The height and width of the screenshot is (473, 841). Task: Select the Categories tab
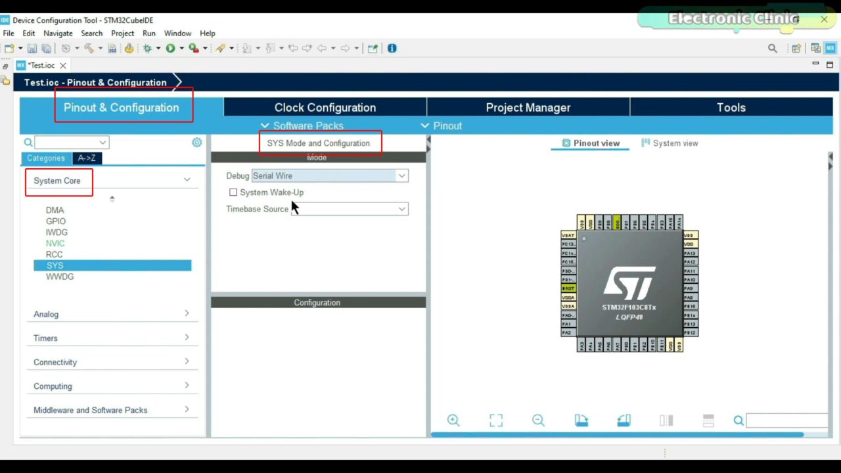tap(46, 158)
